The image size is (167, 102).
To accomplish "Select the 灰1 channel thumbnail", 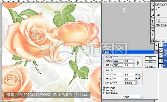I will coord(161,45).
